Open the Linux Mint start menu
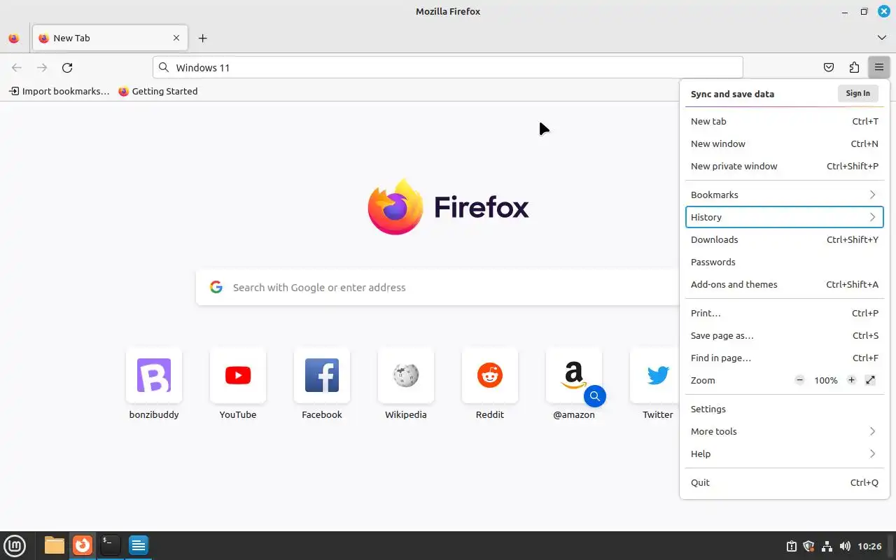 pos(15,545)
